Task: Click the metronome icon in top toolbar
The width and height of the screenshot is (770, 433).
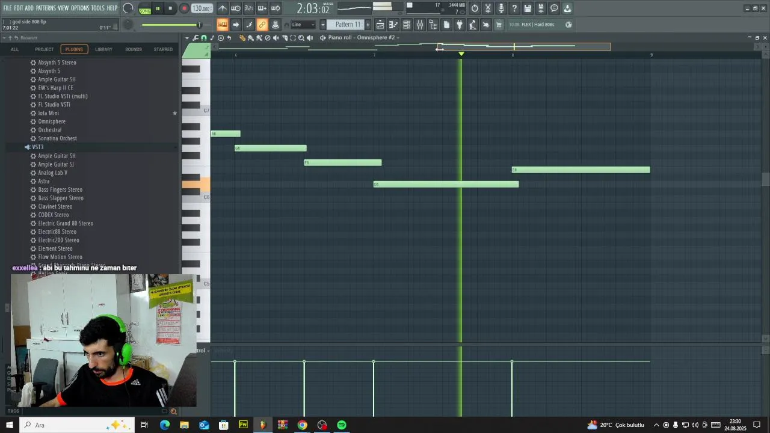Action: pyautogui.click(x=223, y=8)
